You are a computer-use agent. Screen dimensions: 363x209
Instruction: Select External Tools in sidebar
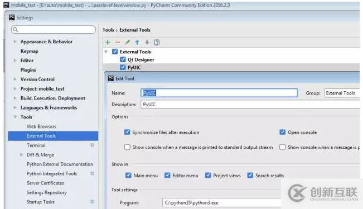tap(53, 136)
